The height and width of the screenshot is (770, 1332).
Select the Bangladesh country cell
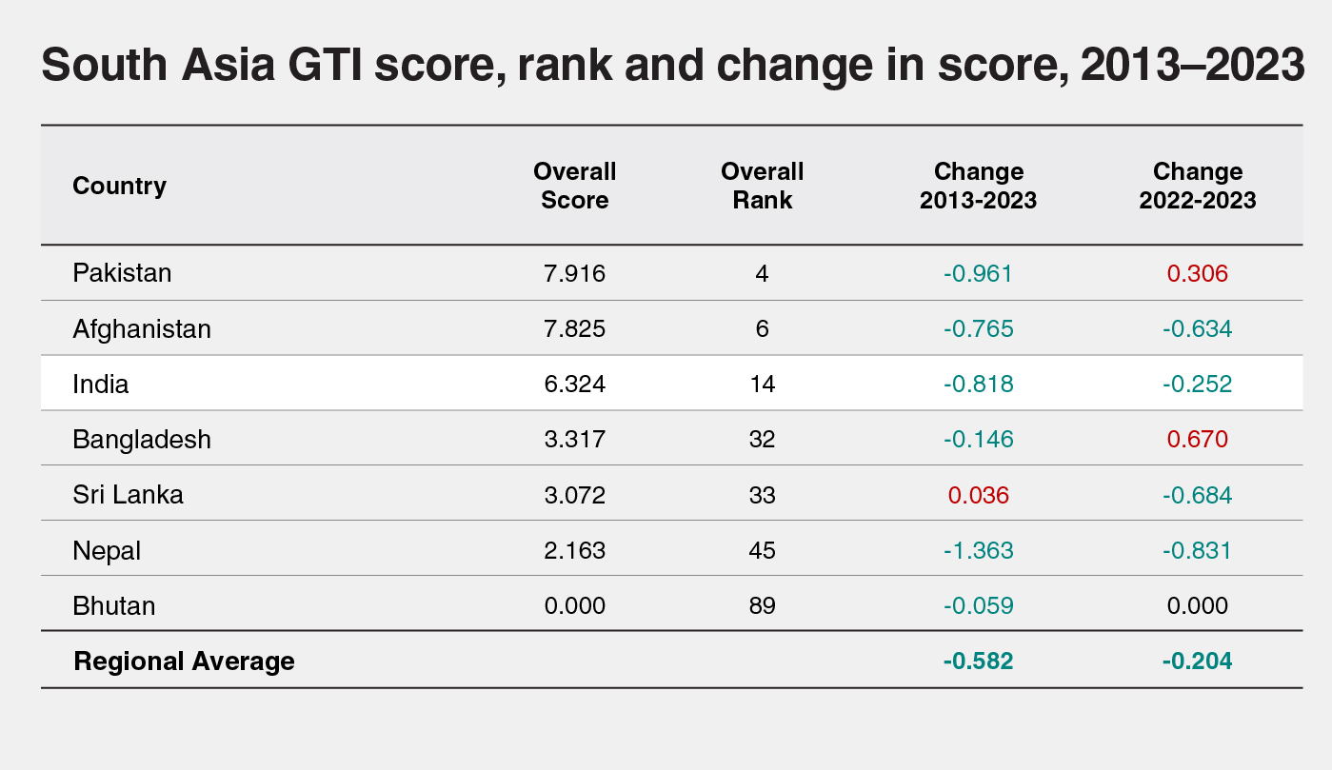(x=142, y=439)
